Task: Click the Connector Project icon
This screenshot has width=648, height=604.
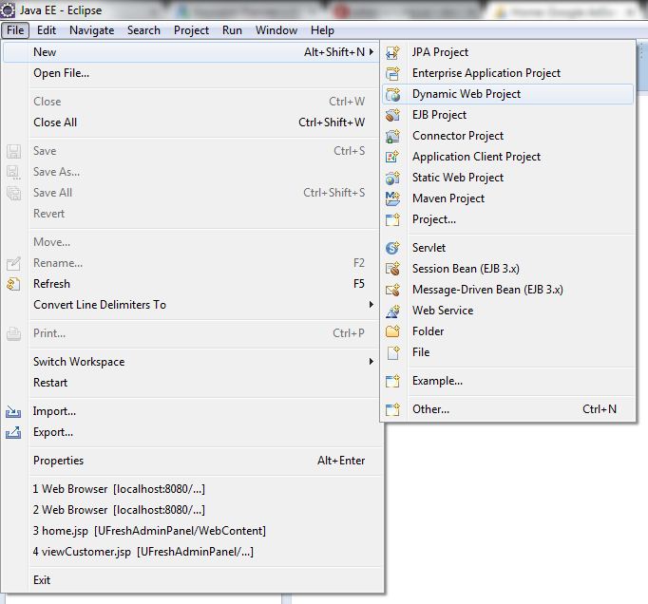Action: tap(392, 136)
